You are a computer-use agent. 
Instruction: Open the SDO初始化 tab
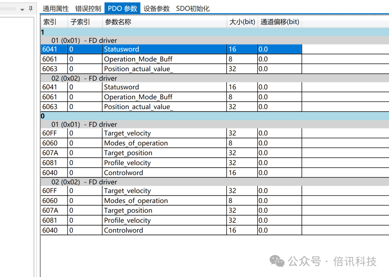click(x=193, y=9)
